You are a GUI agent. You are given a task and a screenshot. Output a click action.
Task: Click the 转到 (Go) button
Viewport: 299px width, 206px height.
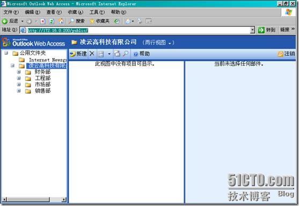point(267,30)
